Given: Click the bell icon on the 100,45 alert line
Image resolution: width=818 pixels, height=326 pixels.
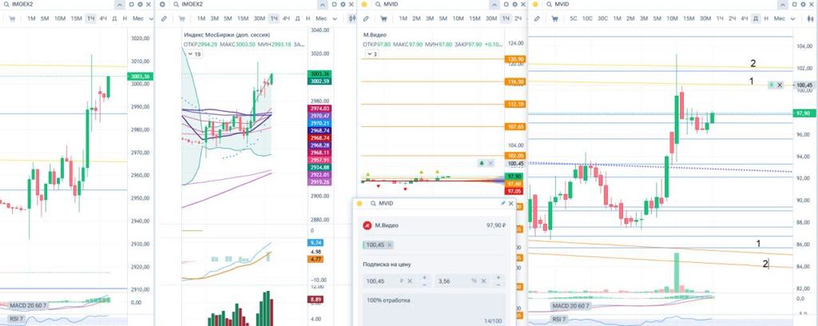Looking at the screenshot, I should coord(772,85).
